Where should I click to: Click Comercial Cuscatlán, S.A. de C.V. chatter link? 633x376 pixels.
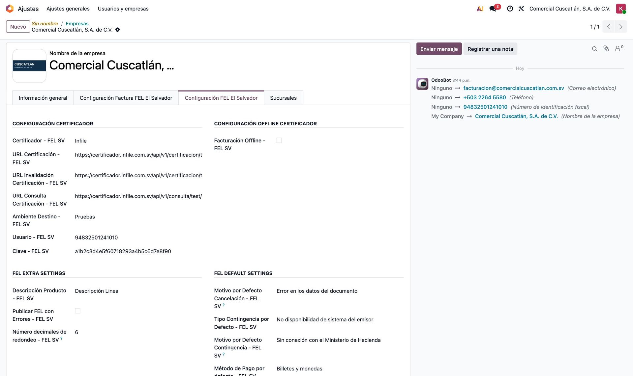(516, 116)
